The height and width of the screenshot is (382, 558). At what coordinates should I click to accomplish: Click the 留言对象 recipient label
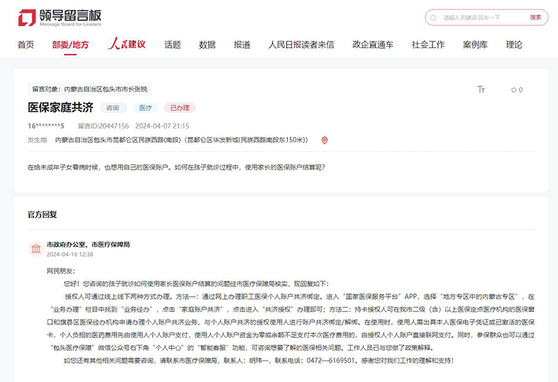[90, 89]
